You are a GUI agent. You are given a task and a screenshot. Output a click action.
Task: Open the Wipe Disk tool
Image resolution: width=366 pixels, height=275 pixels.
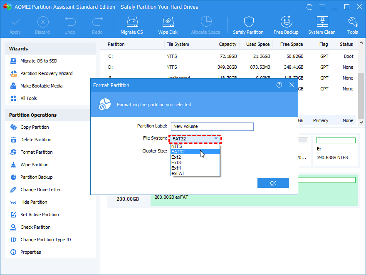(168, 25)
